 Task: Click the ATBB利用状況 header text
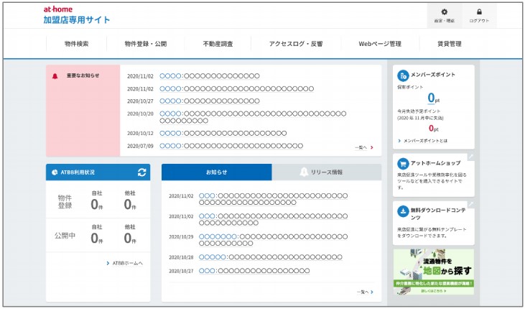coord(78,172)
